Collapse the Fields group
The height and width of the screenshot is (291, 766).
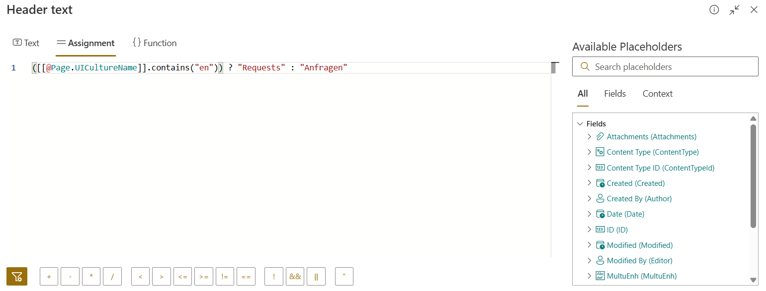[x=580, y=123]
